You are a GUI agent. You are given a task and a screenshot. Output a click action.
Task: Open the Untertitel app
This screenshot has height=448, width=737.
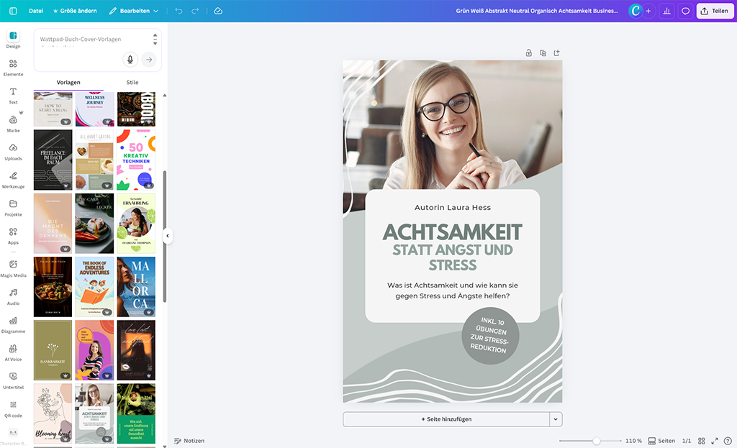[13, 381]
